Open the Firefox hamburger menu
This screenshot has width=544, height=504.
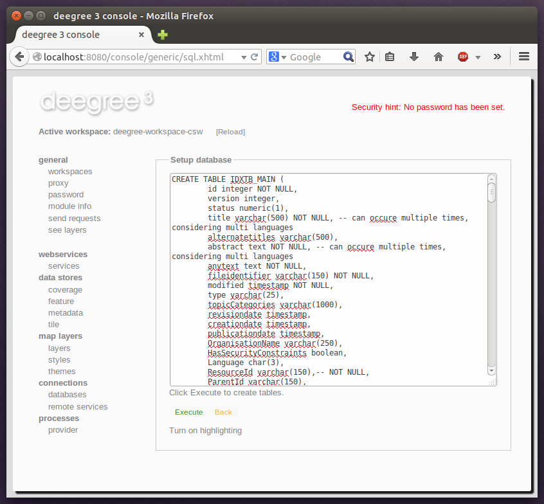point(524,57)
